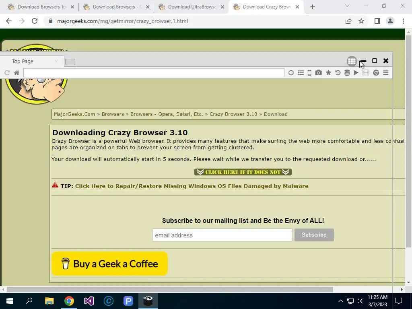Open the history clock icon
Screen dimensions: 412x309
(338, 73)
